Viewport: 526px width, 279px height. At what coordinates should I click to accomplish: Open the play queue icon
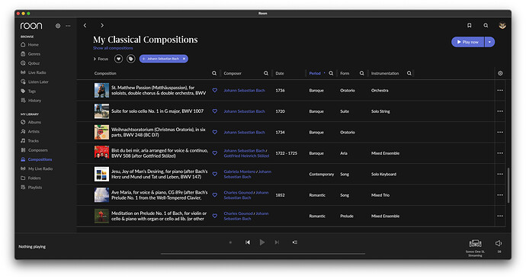click(x=294, y=242)
